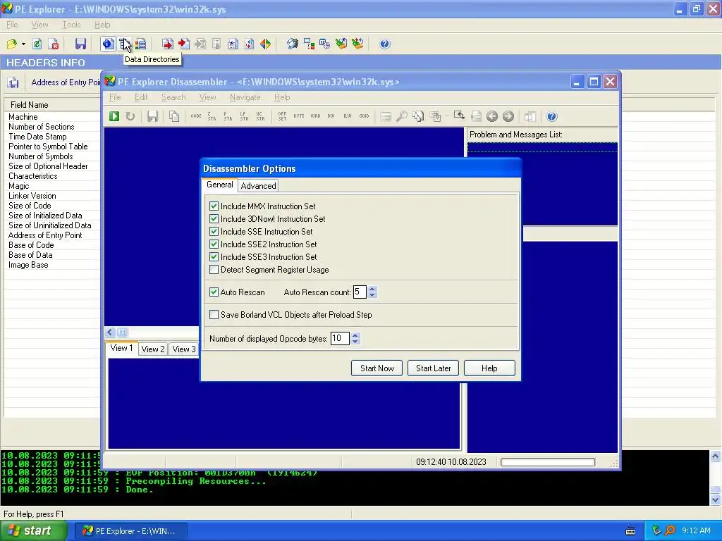Start disassembly with the green play icon

[114, 116]
